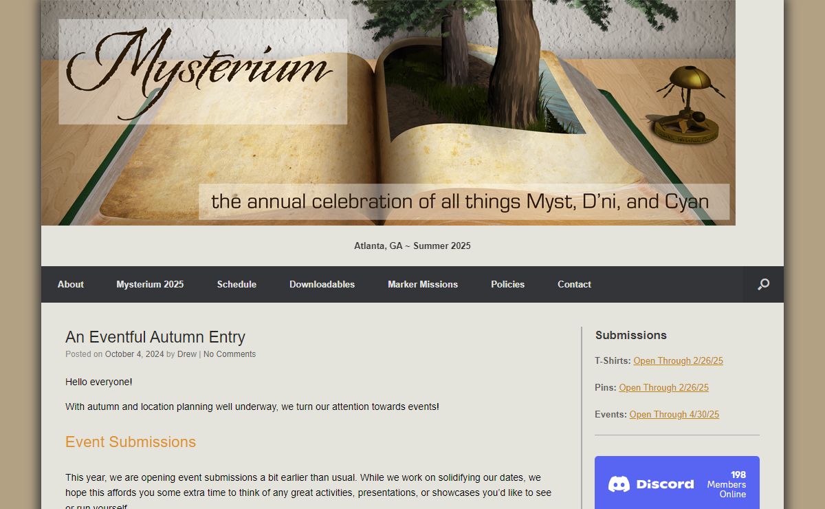825x509 pixels.
Task: Open the Mysterium 2025 menu
Action: (x=150, y=284)
